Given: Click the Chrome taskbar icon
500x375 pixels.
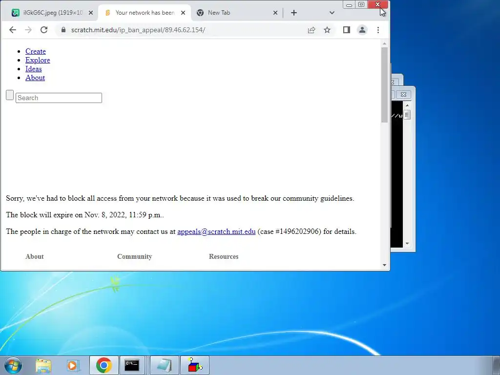Looking at the screenshot, I should [104, 365].
